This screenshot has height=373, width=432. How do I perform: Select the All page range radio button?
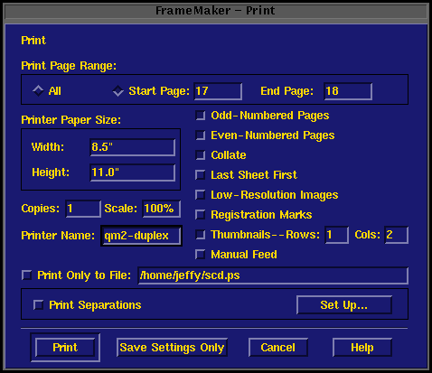point(38,90)
